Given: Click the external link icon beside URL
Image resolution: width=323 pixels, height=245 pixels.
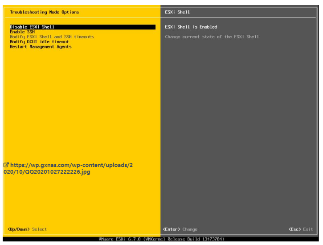Looking at the screenshot, I should click(x=6, y=165).
